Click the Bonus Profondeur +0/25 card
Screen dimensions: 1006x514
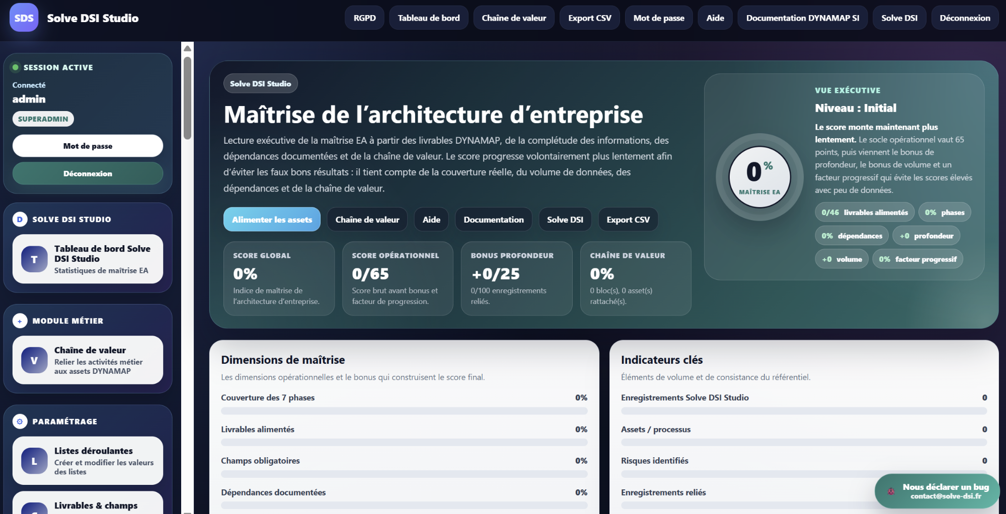pyautogui.click(x=517, y=278)
